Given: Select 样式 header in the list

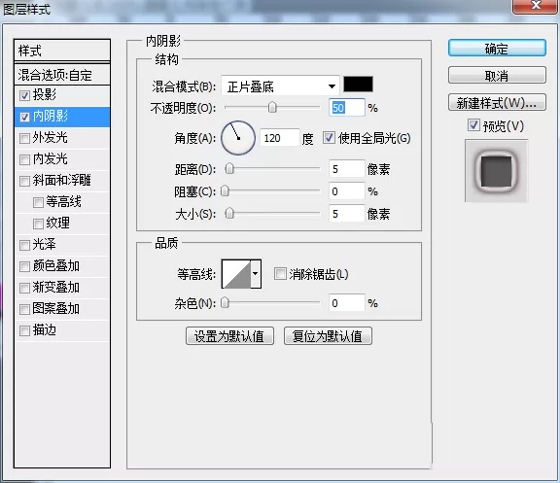Looking at the screenshot, I should click(62, 51).
